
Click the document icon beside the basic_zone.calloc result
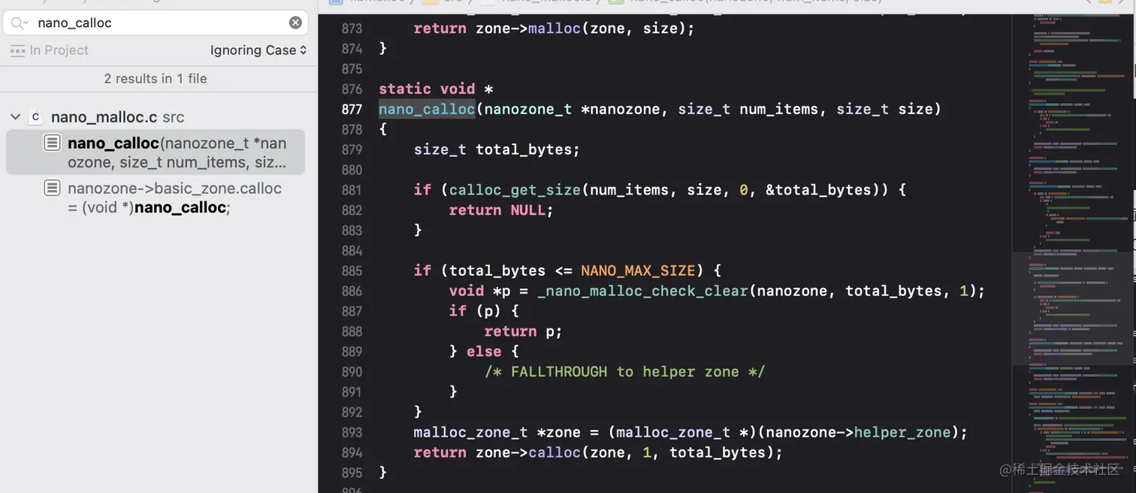52,188
